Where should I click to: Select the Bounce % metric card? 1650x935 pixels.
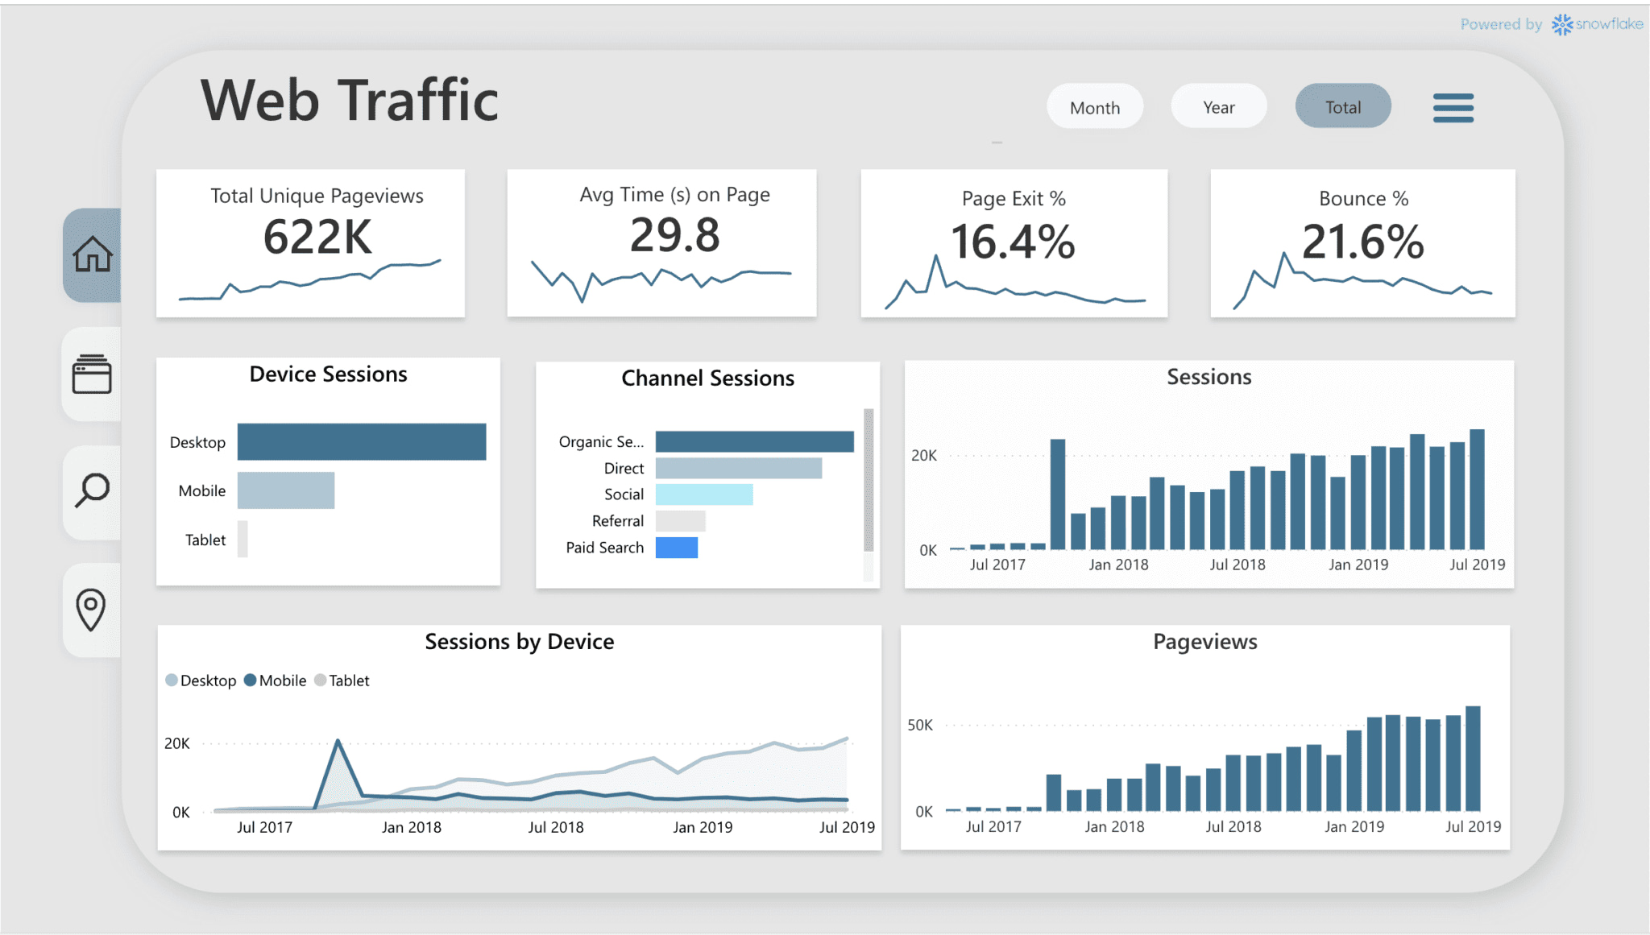[x=1355, y=247]
